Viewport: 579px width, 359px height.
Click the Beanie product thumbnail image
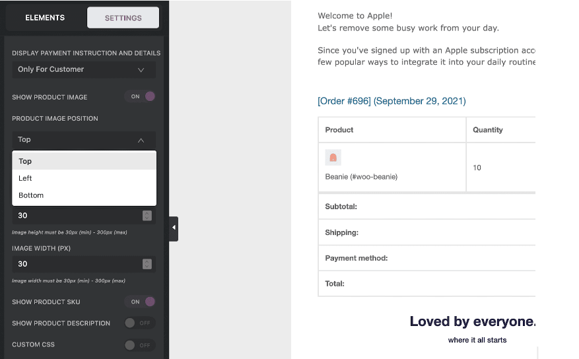(x=333, y=158)
